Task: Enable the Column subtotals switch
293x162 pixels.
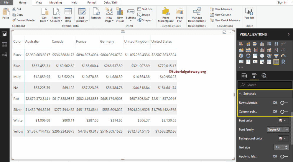Action: pos(284,112)
